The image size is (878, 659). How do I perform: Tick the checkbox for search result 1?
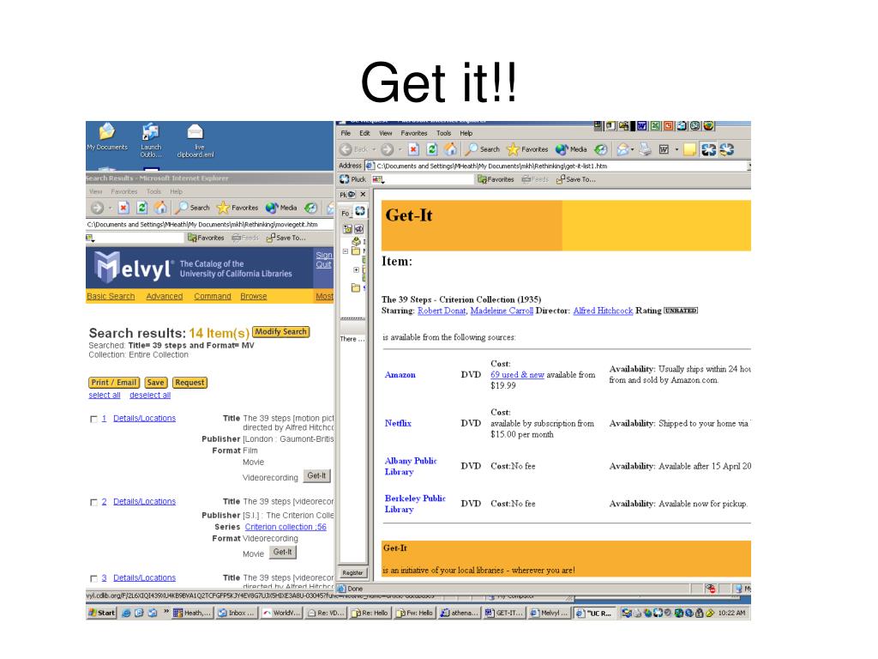click(x=93, y=419)
